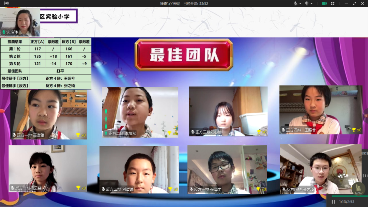Click trophy icon on 杨云斐's video
368x207 pixels.
[x=78, y=188]
